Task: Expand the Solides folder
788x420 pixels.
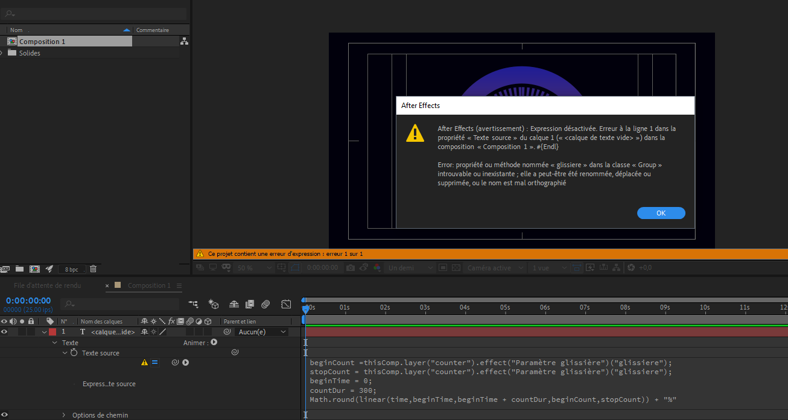Action: point(2,53)
